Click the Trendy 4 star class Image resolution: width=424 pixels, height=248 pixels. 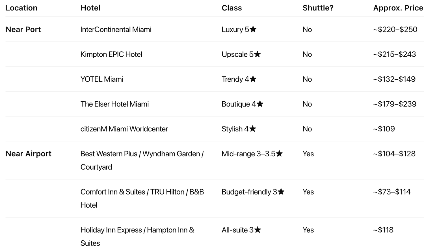click(239, 79)
